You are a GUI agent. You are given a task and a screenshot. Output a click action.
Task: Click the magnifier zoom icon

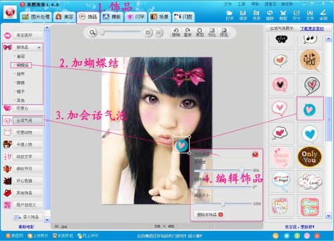point(92,33)
